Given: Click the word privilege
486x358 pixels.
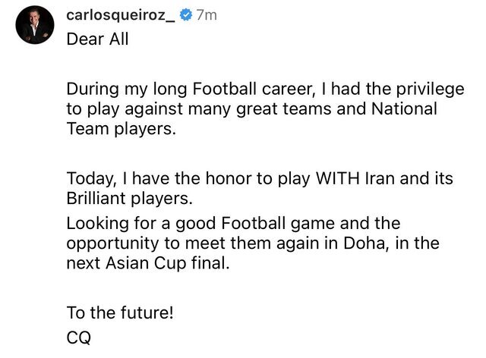Looking at the screenshot, I should pyautogui.click(x=418, y=88).
